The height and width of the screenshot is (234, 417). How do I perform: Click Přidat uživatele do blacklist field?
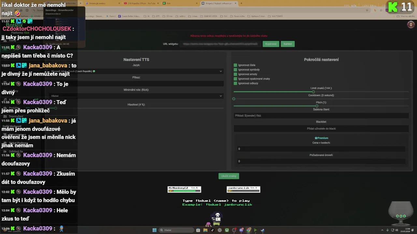point(321,129)
